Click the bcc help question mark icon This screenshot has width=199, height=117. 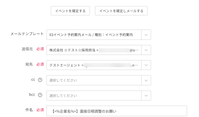point(40,95)
